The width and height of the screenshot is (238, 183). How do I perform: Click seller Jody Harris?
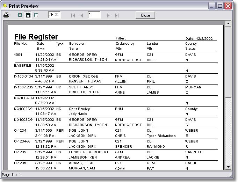pos(78,114)
